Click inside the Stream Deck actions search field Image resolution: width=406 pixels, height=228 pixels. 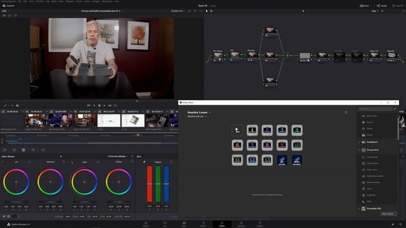tap(376, 109)
